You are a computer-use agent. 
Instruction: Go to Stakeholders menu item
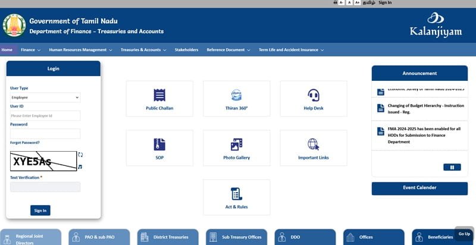[x=186, y=50]
